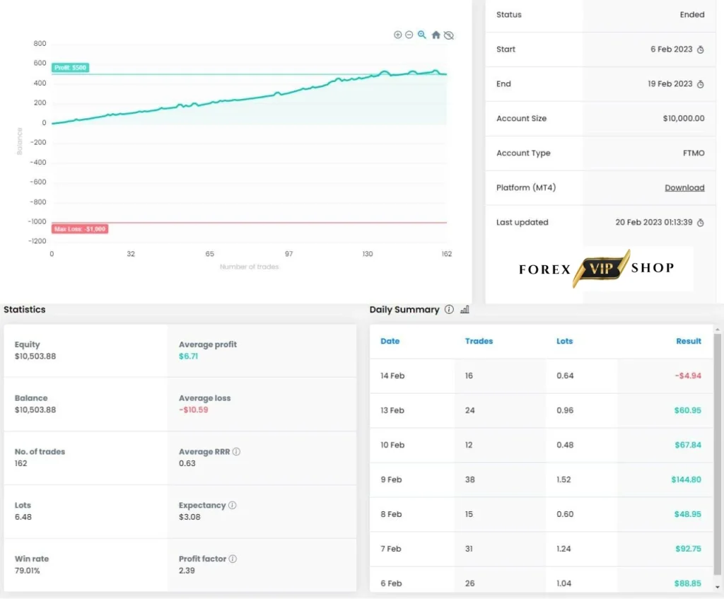The height and width of the screenshot is (599, 724).
Task: Sort daily summary by Date column
Action: (x=390, y=342)
